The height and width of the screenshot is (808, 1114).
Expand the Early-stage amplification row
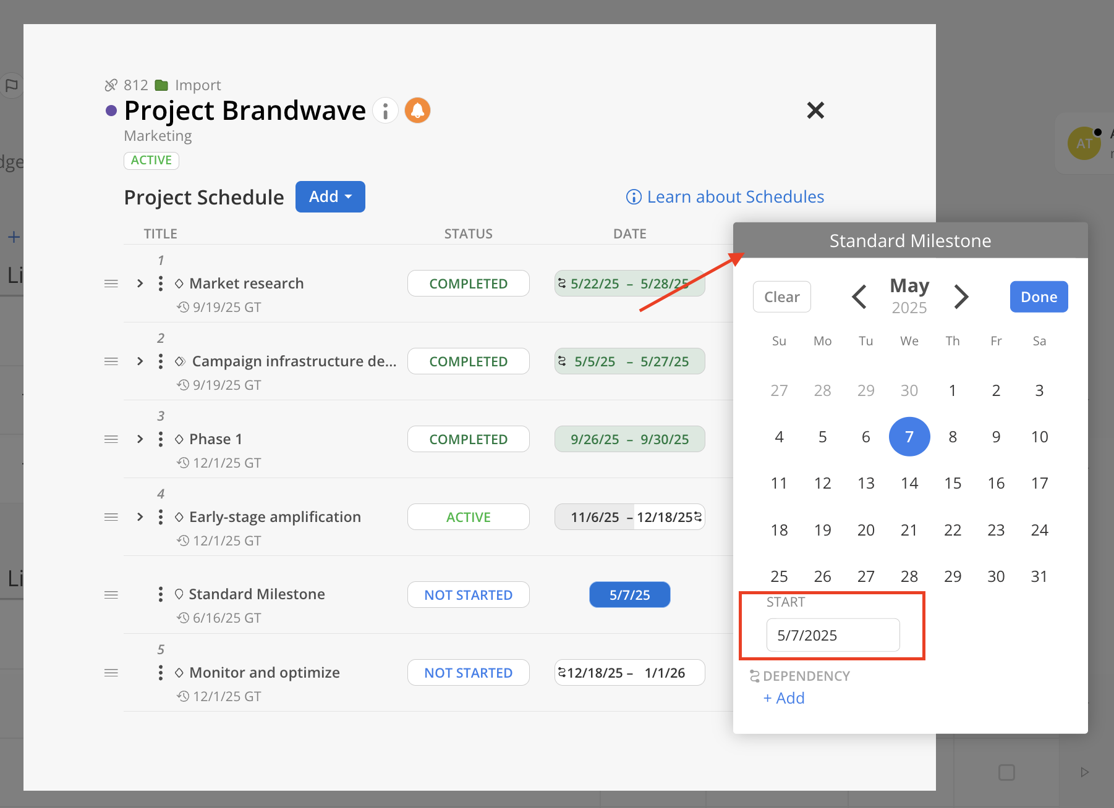tap(140, 517)
